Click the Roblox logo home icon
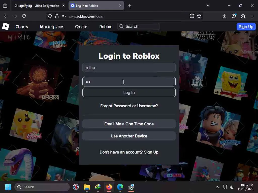 (6, 26)
